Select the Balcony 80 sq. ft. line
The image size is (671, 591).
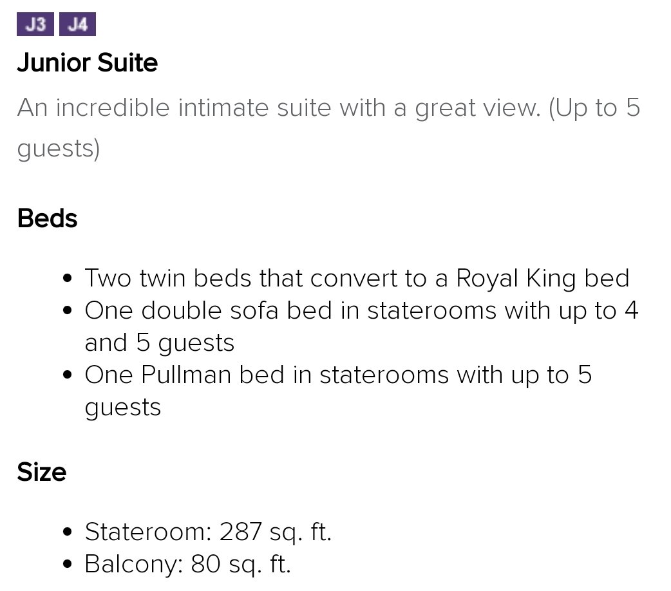coord(188,564)
